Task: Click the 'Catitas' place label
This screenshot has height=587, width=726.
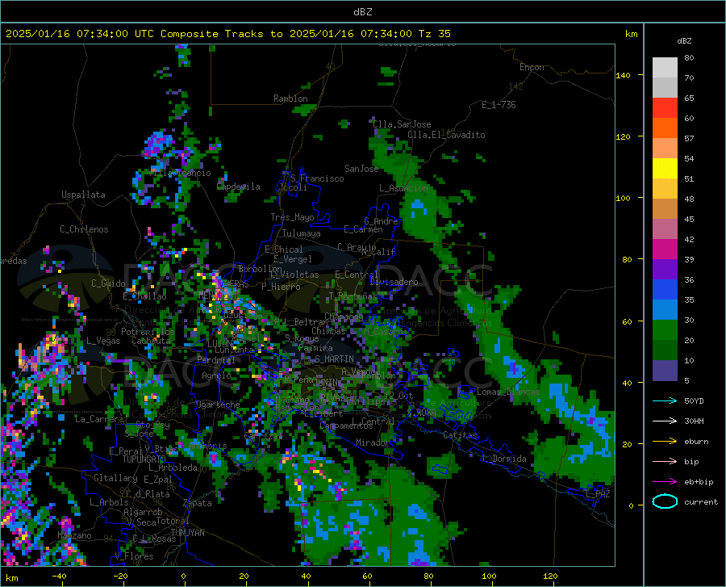Action: (460, 435)
